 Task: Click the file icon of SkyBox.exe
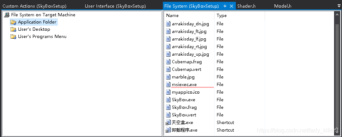[x=168, y=100]
